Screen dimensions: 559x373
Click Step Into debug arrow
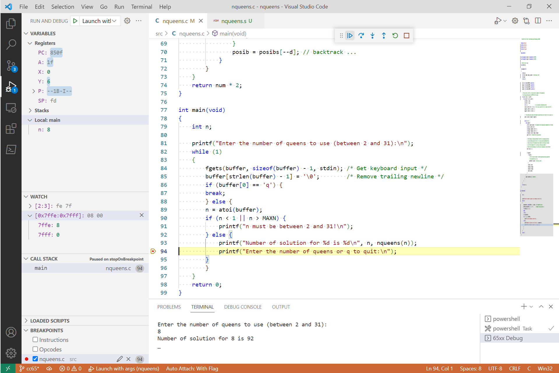[x=372, y=36]
